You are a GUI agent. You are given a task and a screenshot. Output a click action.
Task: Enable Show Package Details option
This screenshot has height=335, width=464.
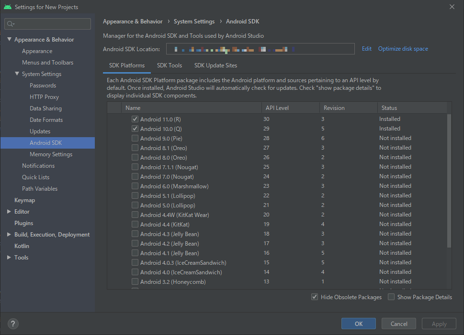(x=391, y=297)
